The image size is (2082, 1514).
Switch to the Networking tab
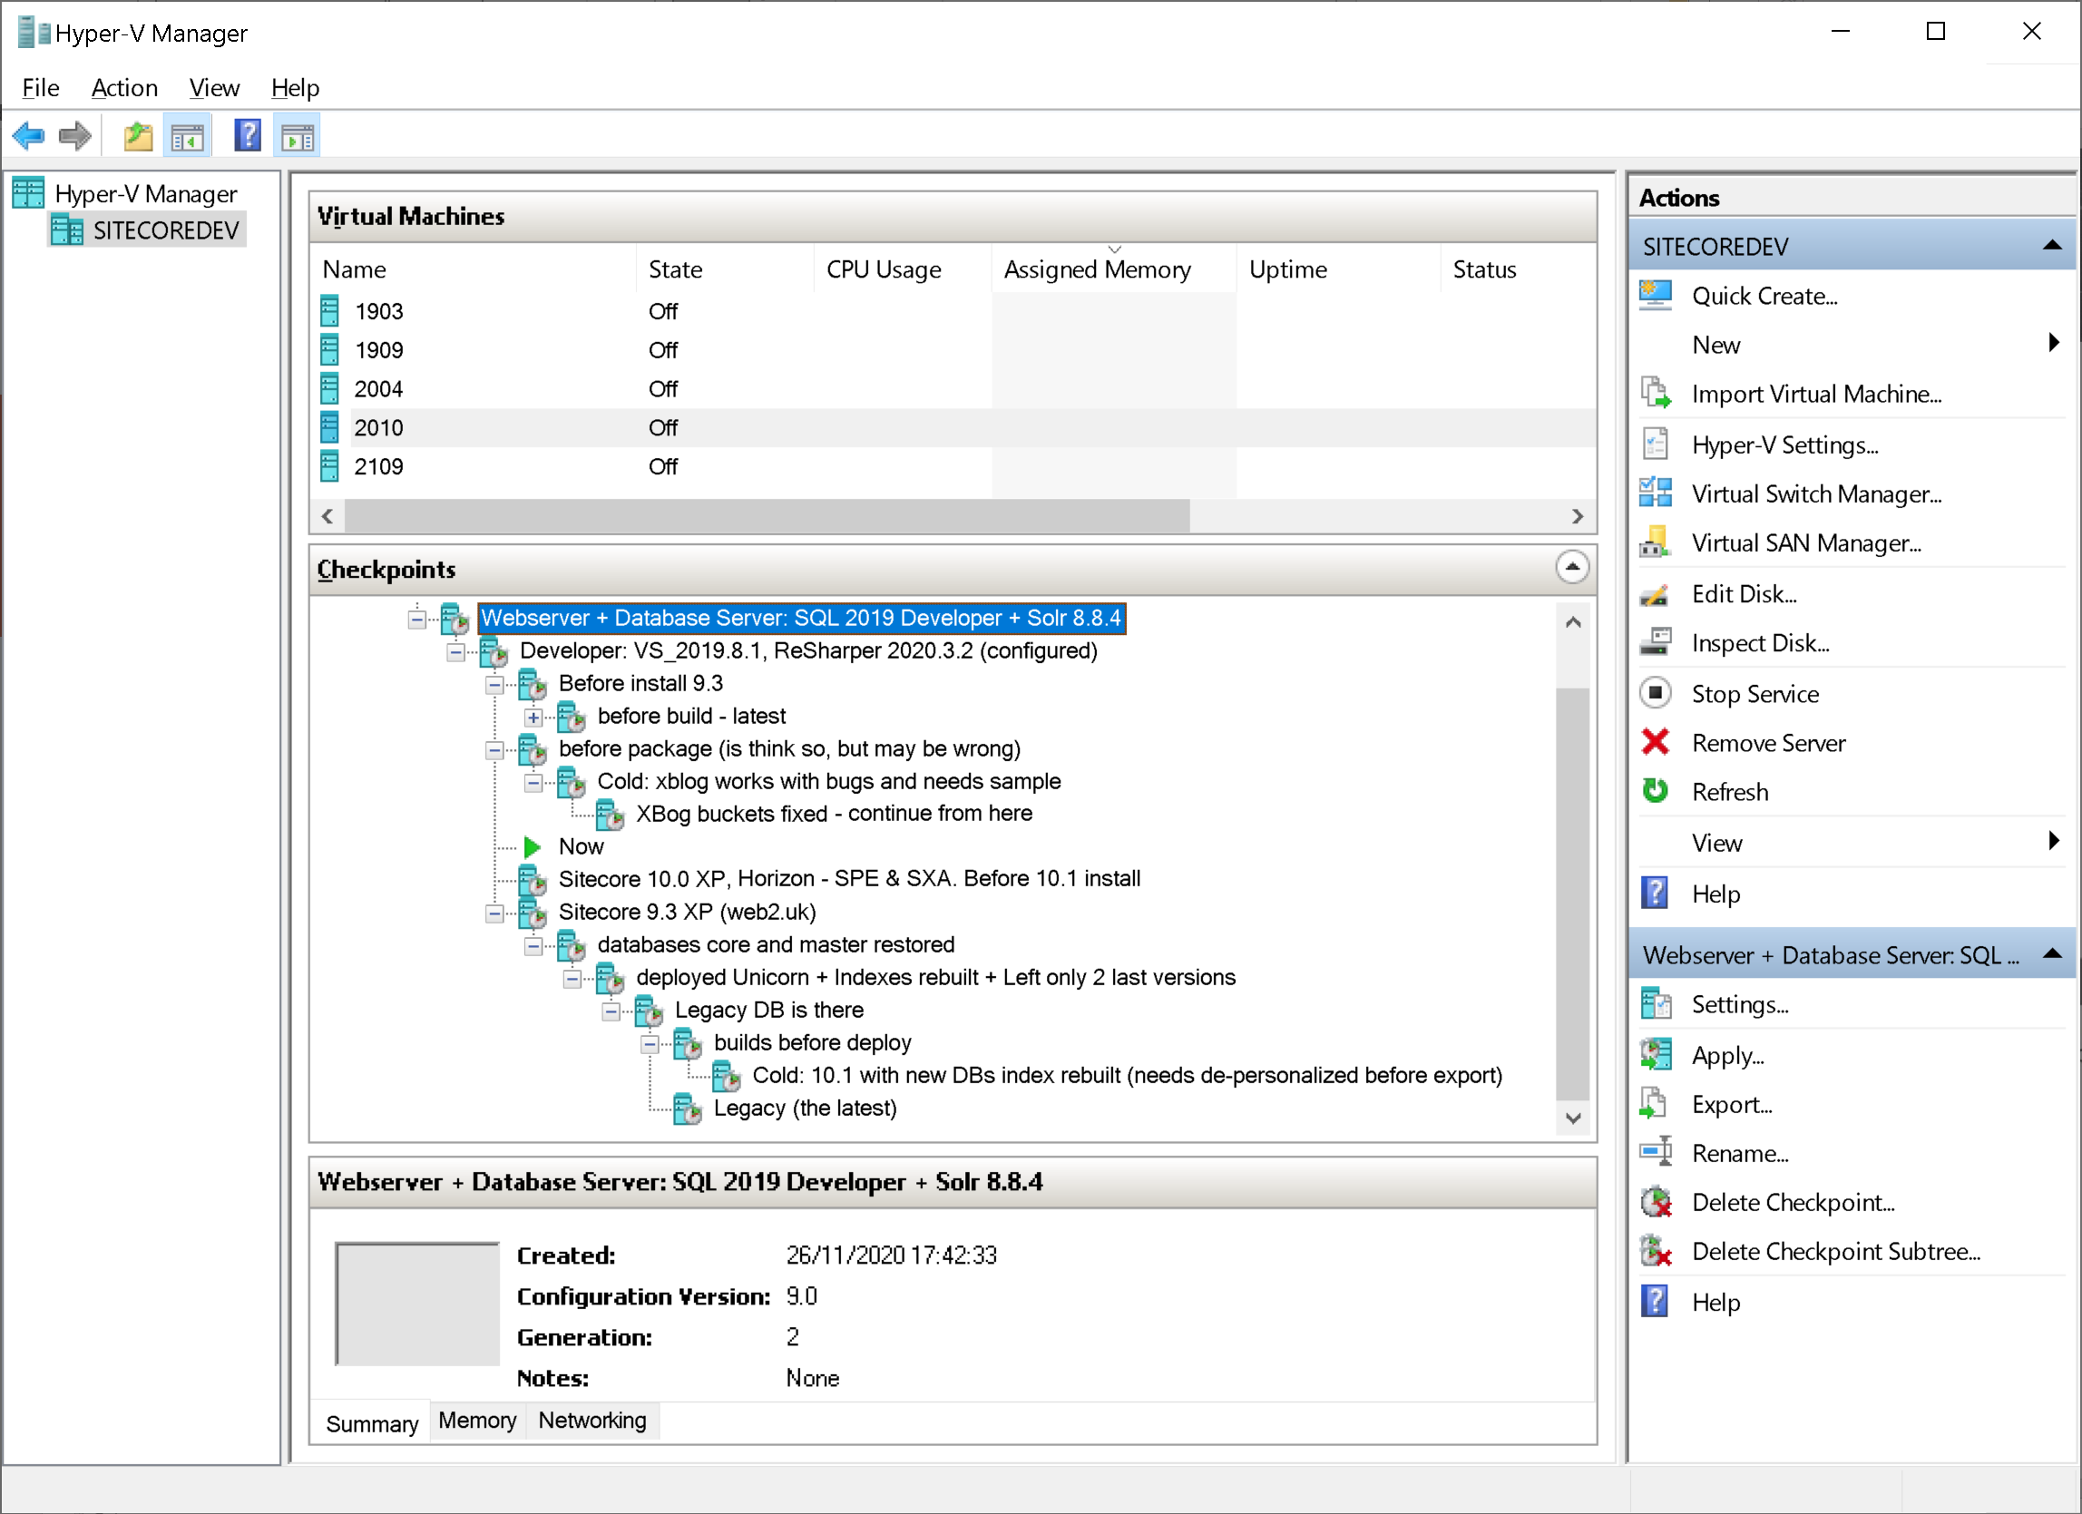click(592, 1421)
